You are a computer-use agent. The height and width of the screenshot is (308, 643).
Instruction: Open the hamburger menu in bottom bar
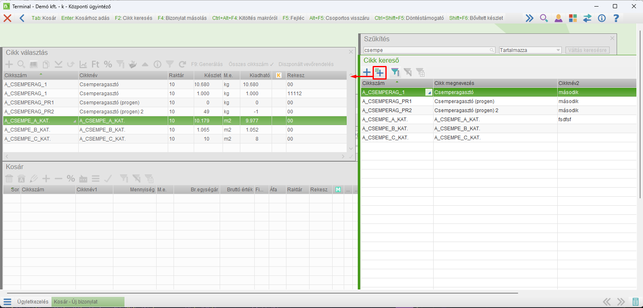[x=7, y=301]
